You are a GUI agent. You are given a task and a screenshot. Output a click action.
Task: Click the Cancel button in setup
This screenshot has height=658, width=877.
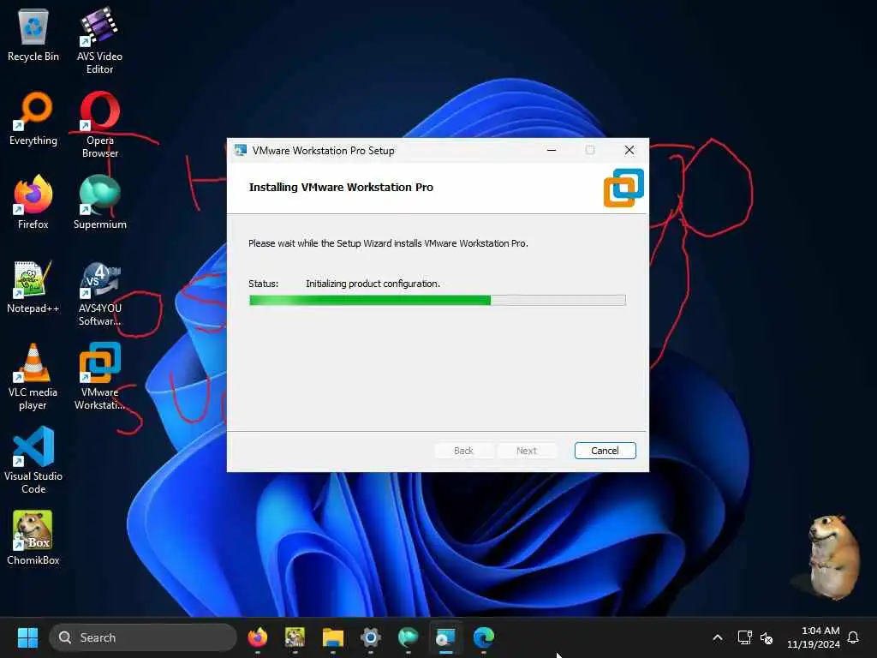pyautogui.click(x=606, y=451)
